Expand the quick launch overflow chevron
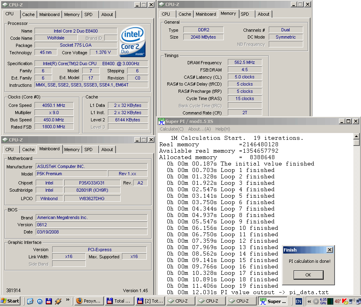The height and width of the screenshot is (307, 361). 67,300
